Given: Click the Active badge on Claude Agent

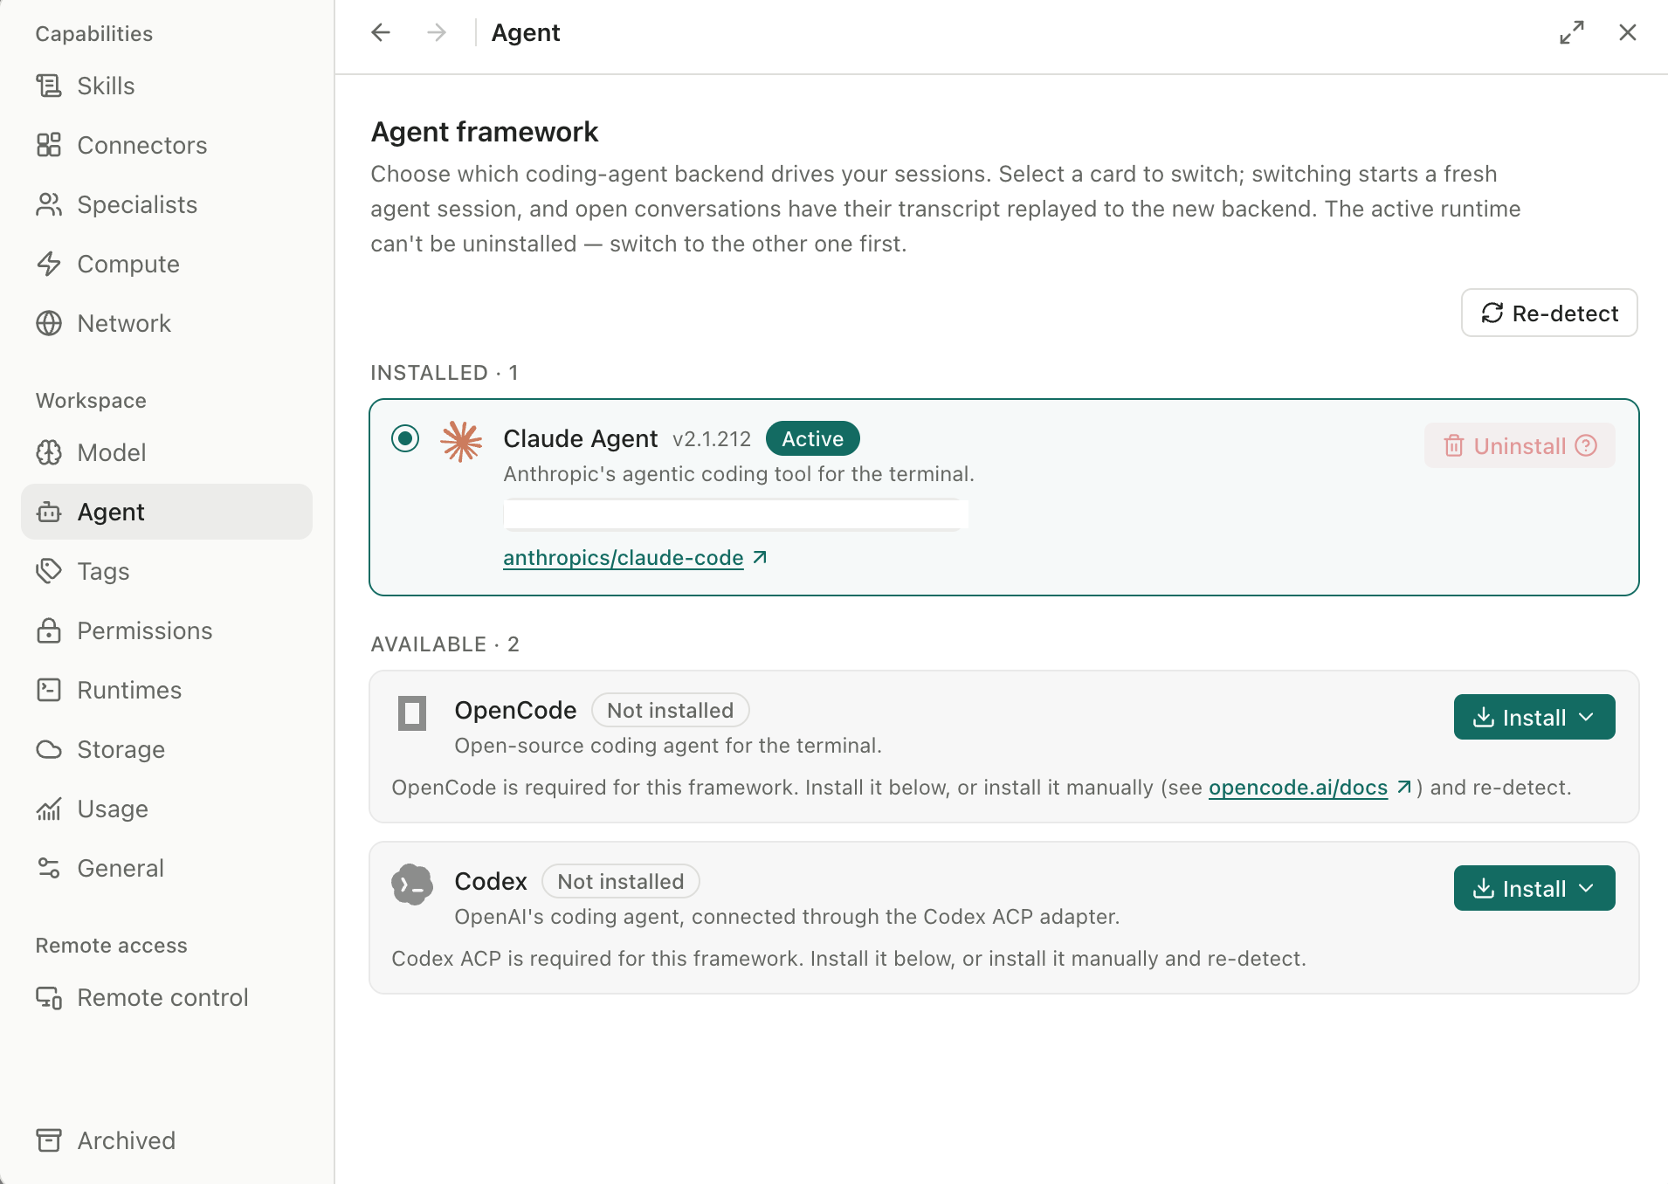Looking at the screenshot, I should 812,438.
